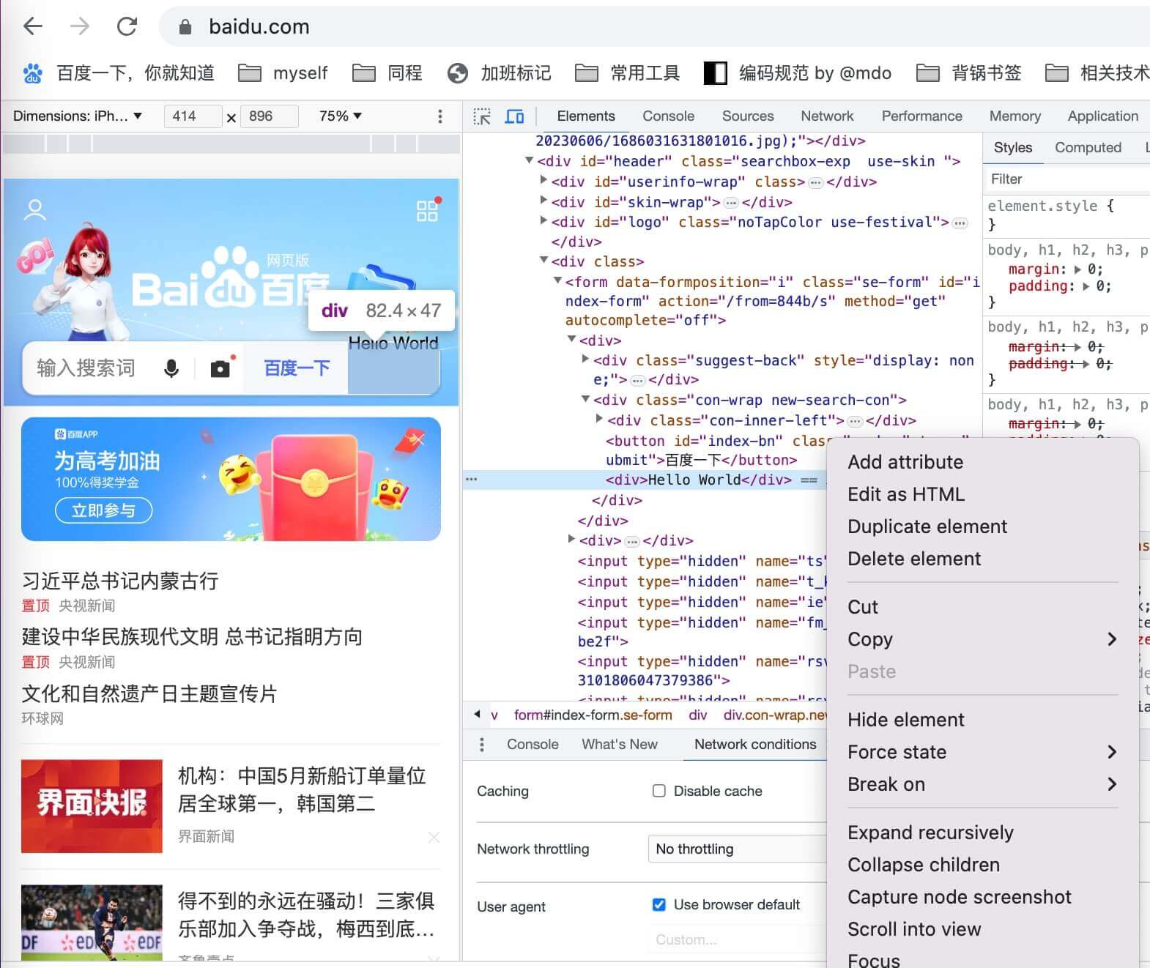Click the browser forward arrow
The height and width of the screenshot is (968, 1150).
point(79,27)
